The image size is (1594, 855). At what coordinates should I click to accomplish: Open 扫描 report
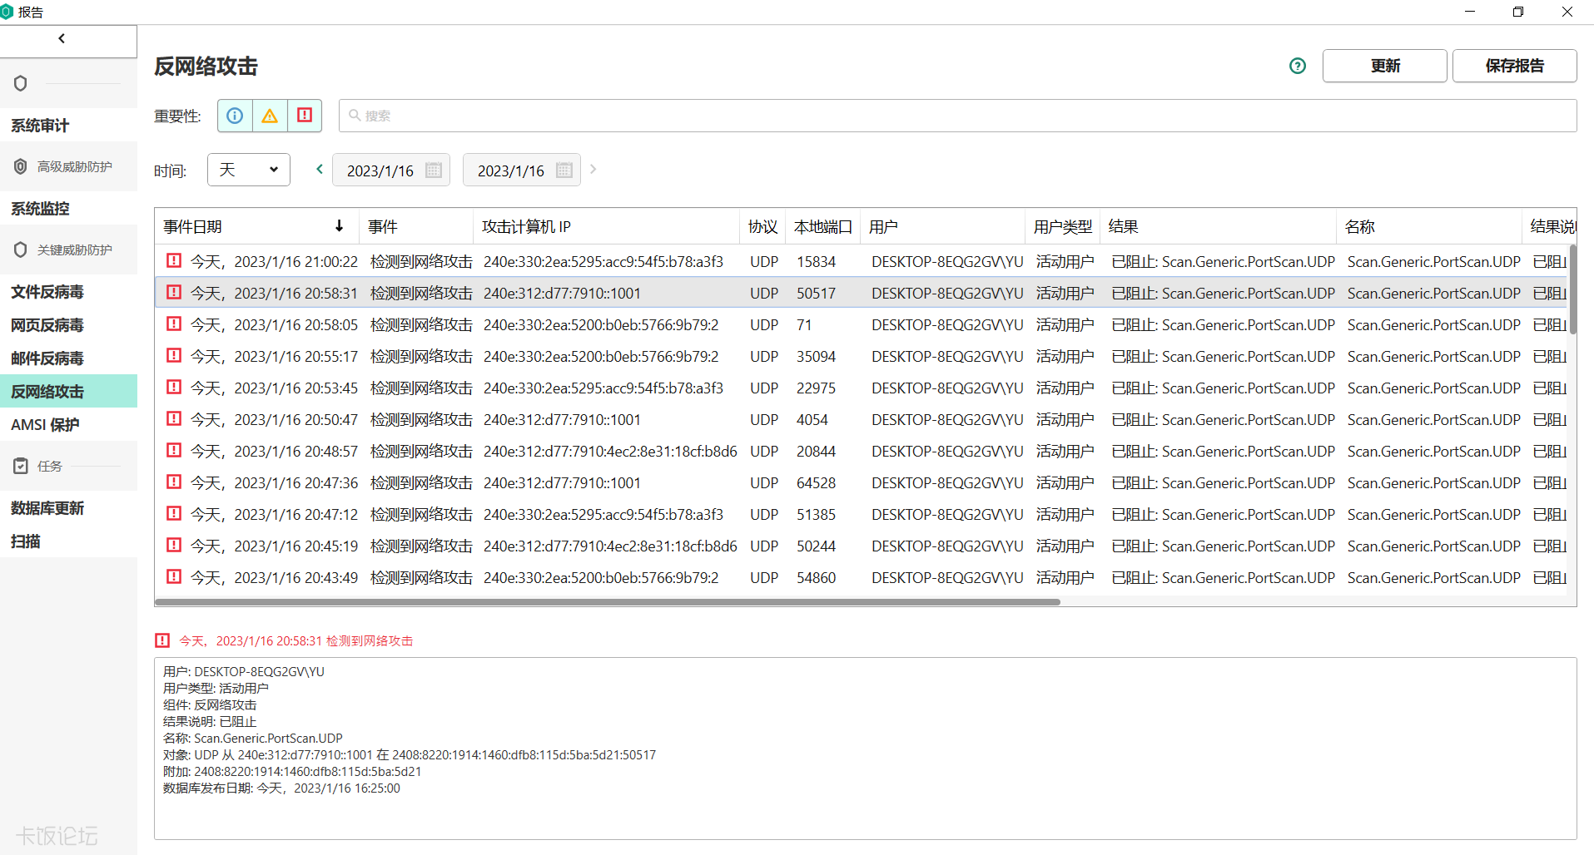tap(68, 541)
